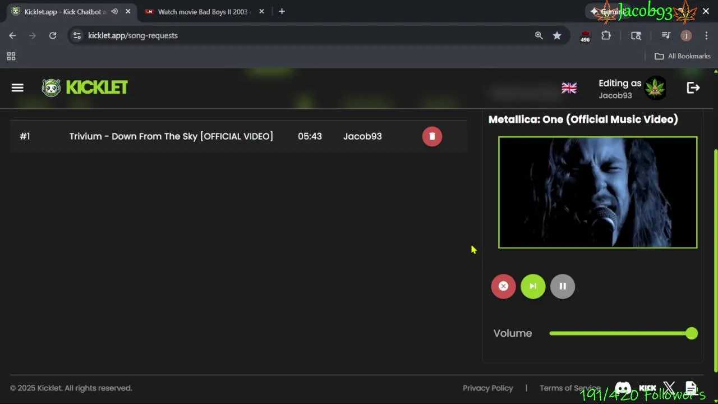The image size is (718, 404).
Task: Click the zoom magnifier icon in the address bar
Action: pos(538,35)
